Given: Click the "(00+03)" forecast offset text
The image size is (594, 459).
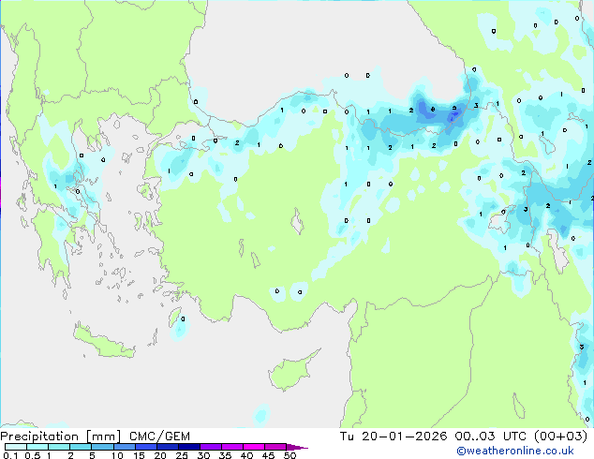Looking at the screenshot, I should click(x=560, y=437).
